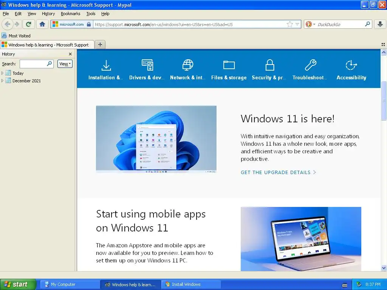Viewport: 387px width, 290px height.
Task: Click the taskbar clock 8:37 PM
Action: [x=373, y=284]
